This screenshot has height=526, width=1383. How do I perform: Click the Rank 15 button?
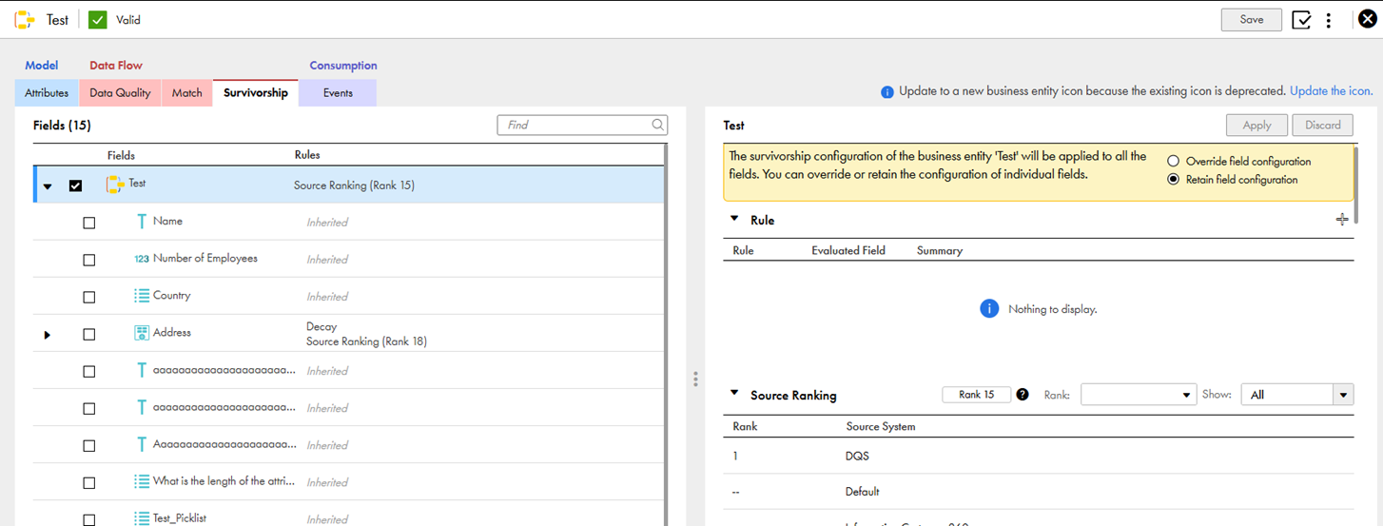(976, 395)
